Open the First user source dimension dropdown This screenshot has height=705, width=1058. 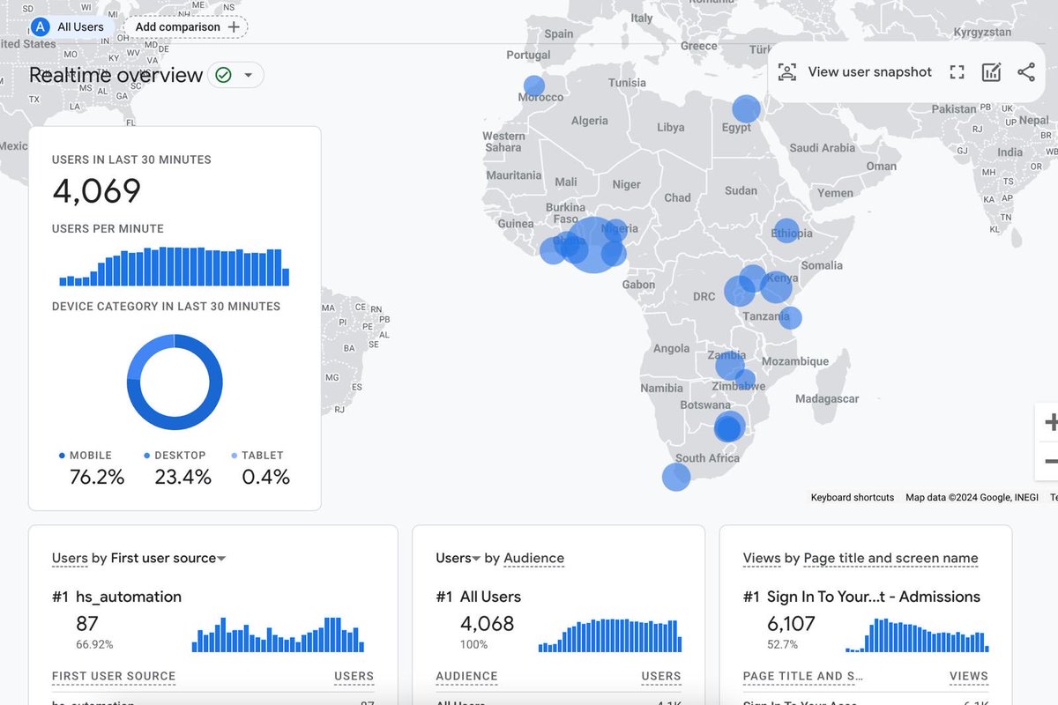tap(168, 558)
